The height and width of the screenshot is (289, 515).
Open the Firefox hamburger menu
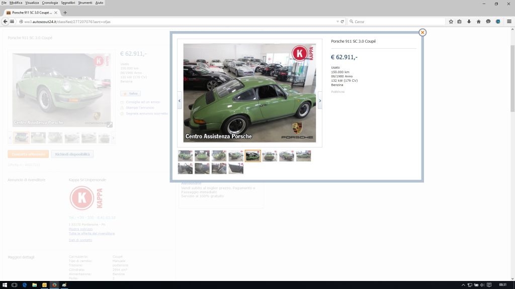point(509,22)
